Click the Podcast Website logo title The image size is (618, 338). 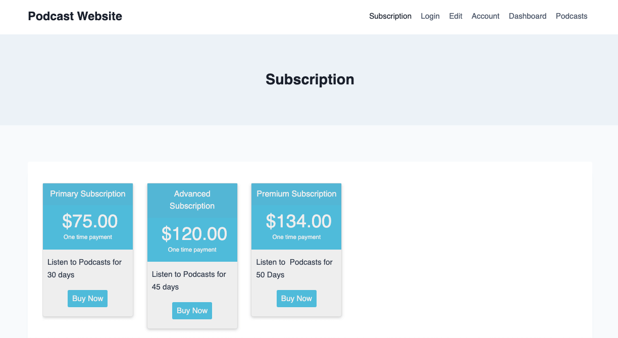click(x=75, y=16)
